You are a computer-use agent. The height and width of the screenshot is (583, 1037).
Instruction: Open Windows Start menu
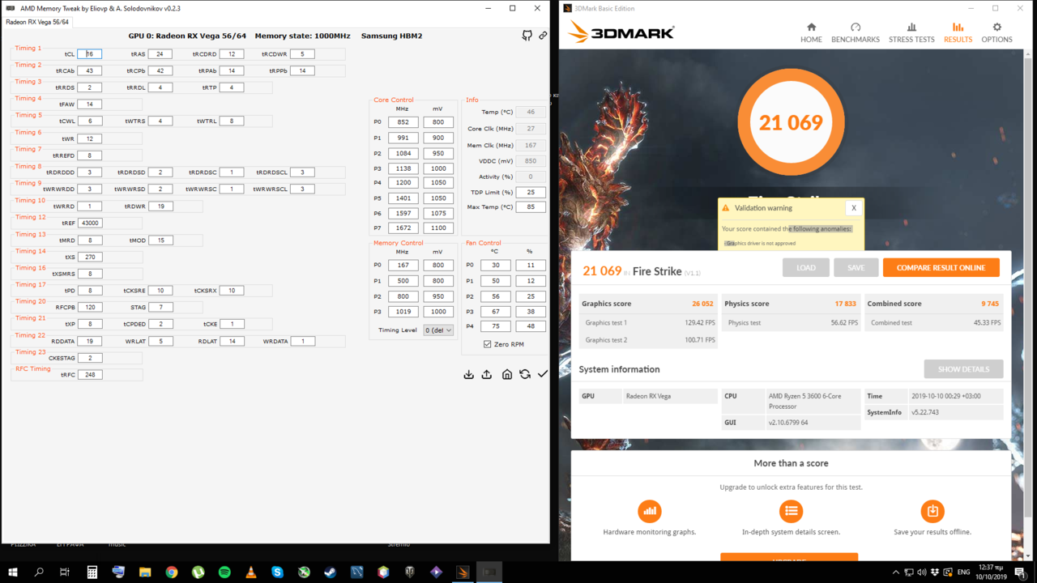(13, 572)
